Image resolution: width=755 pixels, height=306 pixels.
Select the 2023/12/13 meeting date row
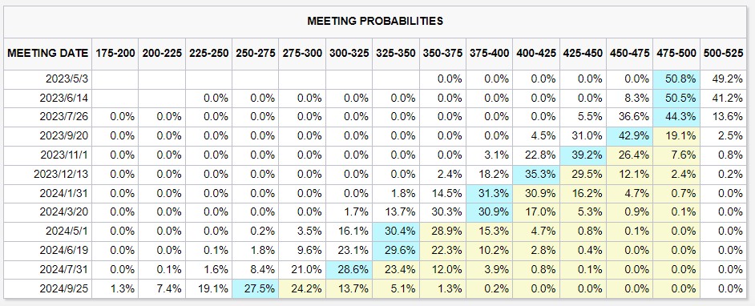pos(375,174)
